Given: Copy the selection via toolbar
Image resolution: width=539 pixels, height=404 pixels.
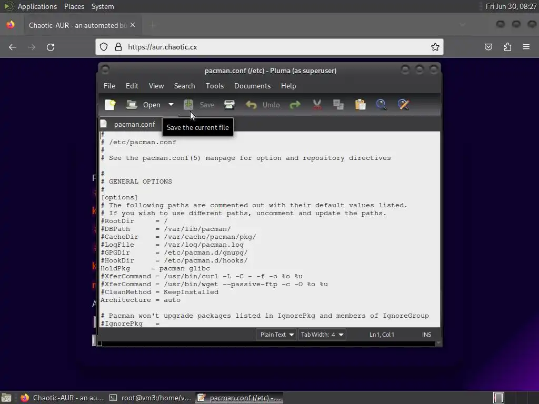Looking at the screenshot, I should coord(338,105).
